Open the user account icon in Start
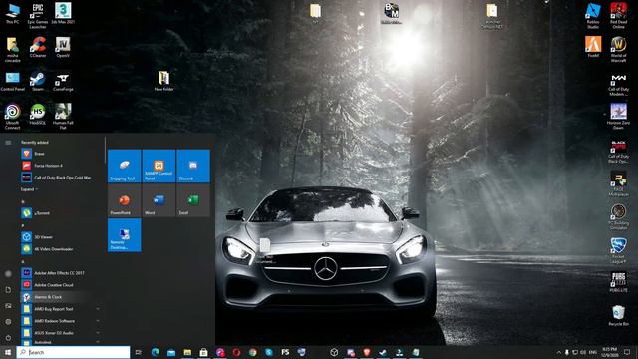This screenshot has width=638, height=359. (x=8, y=274)
